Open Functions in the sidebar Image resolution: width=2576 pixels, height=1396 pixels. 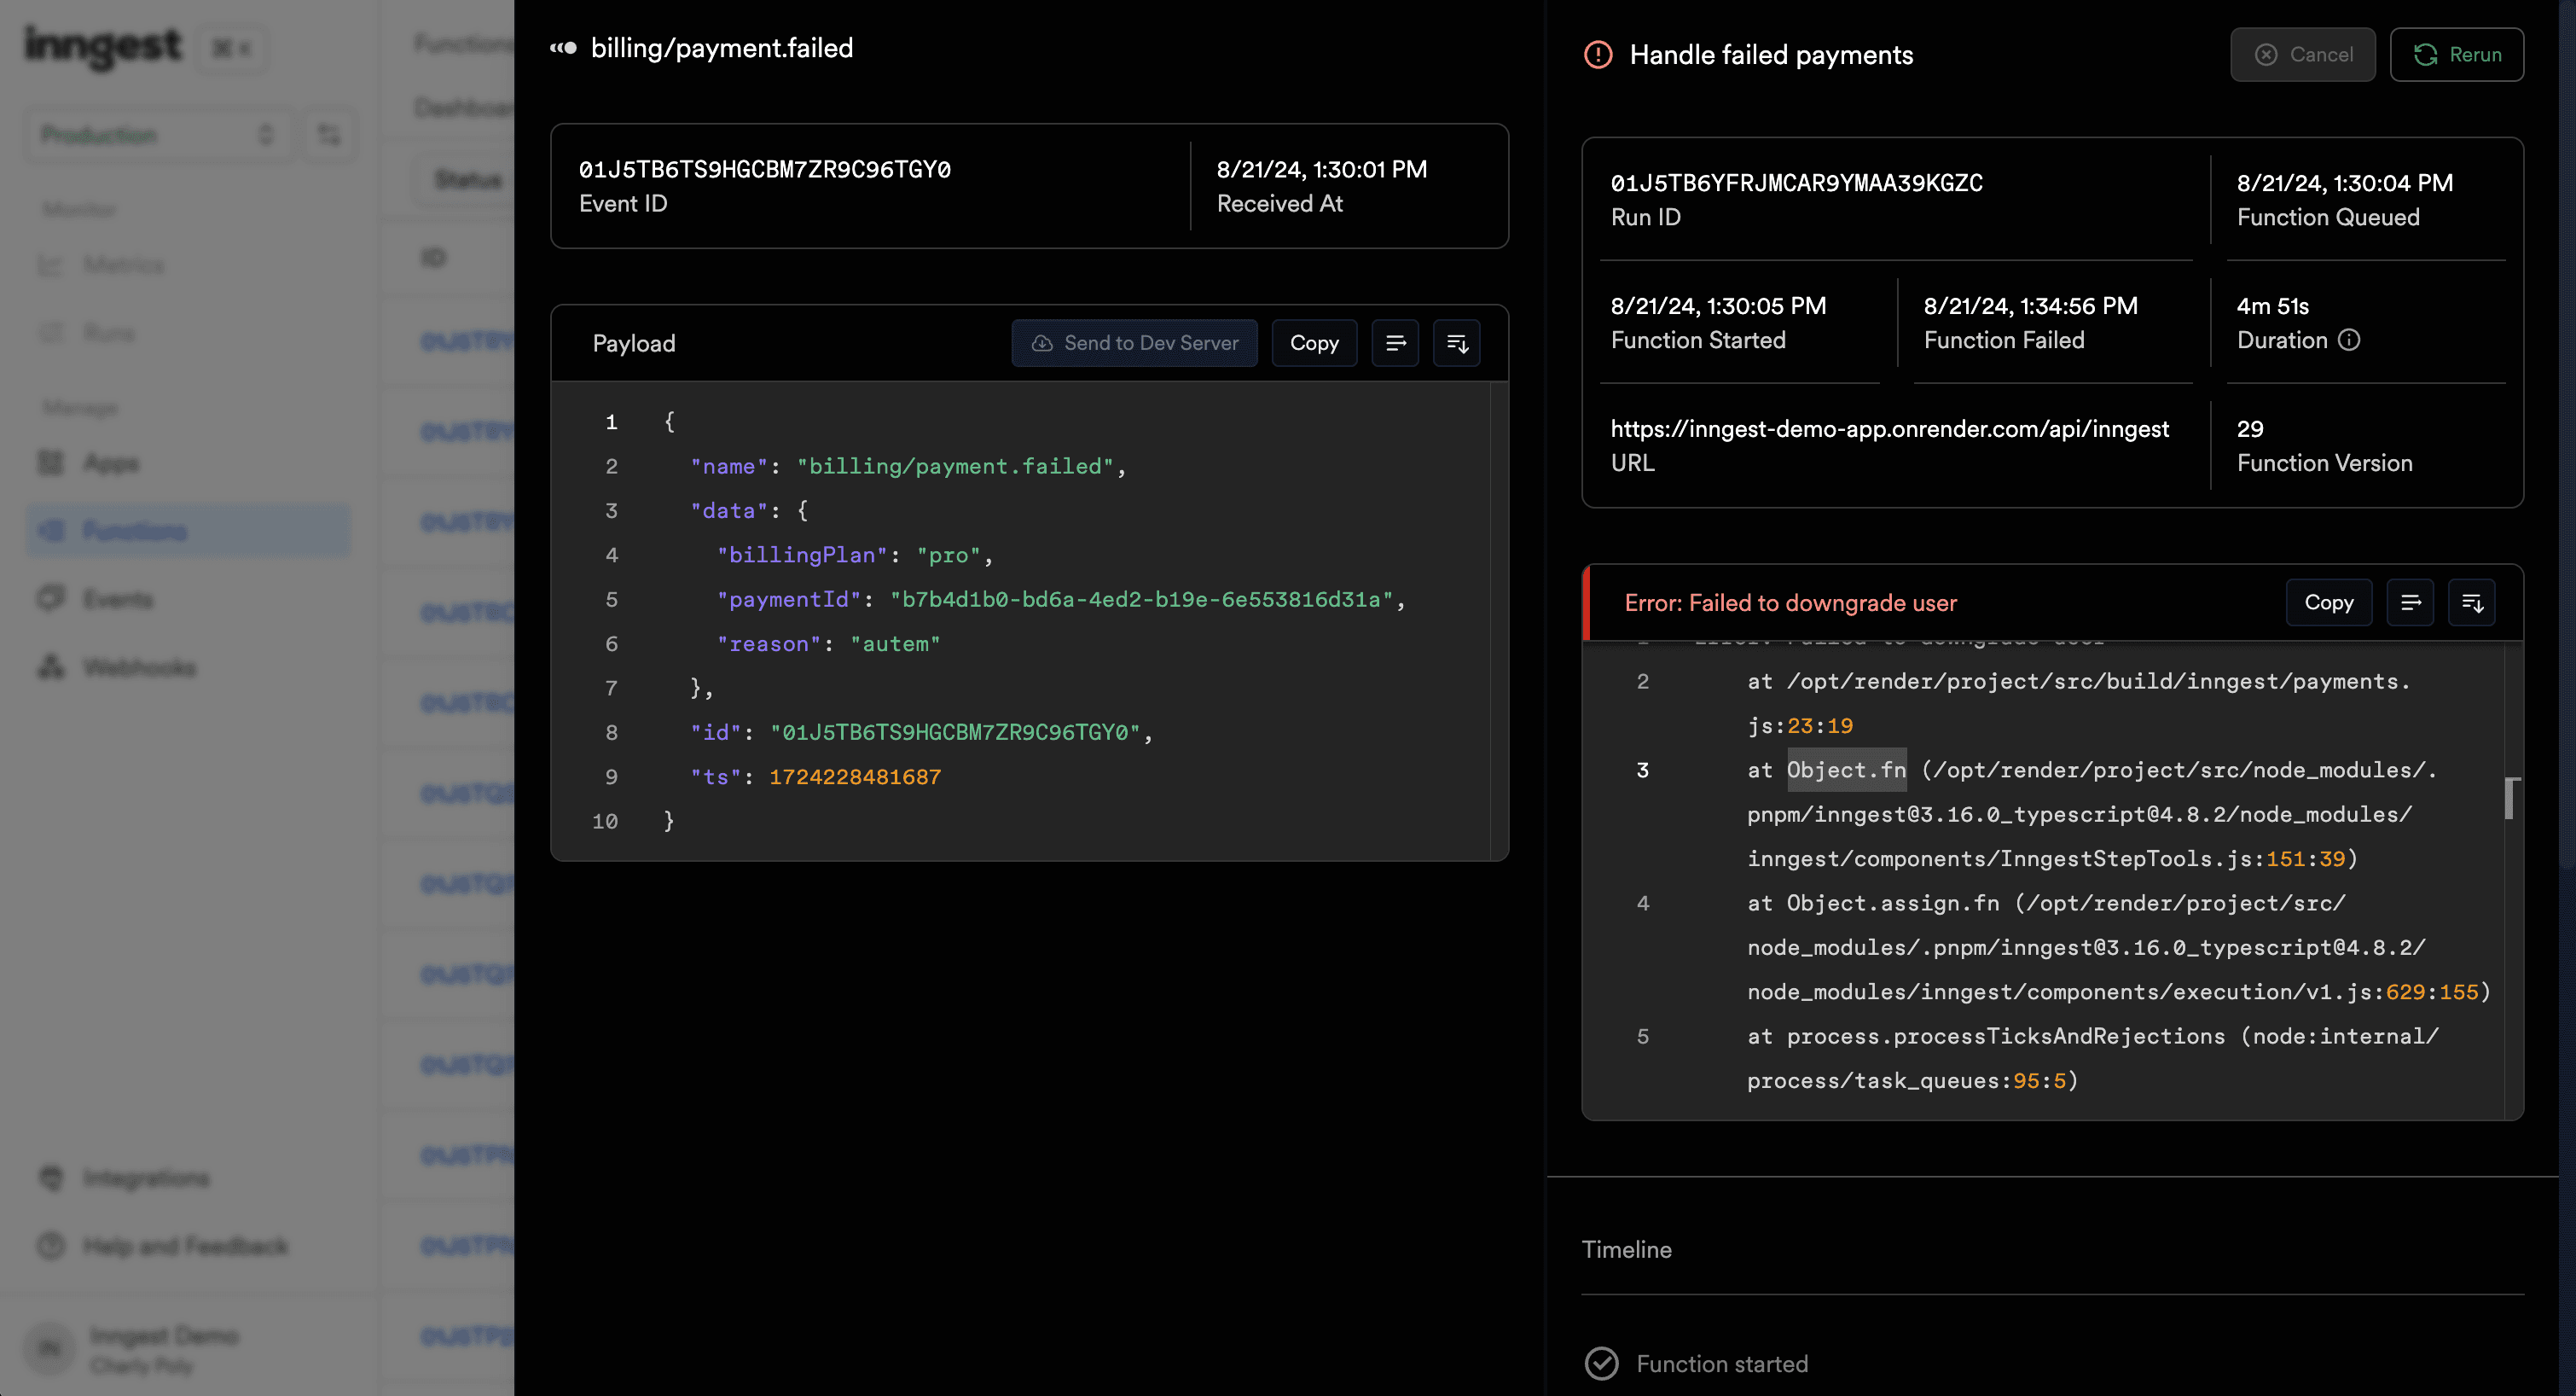point(188,531)
